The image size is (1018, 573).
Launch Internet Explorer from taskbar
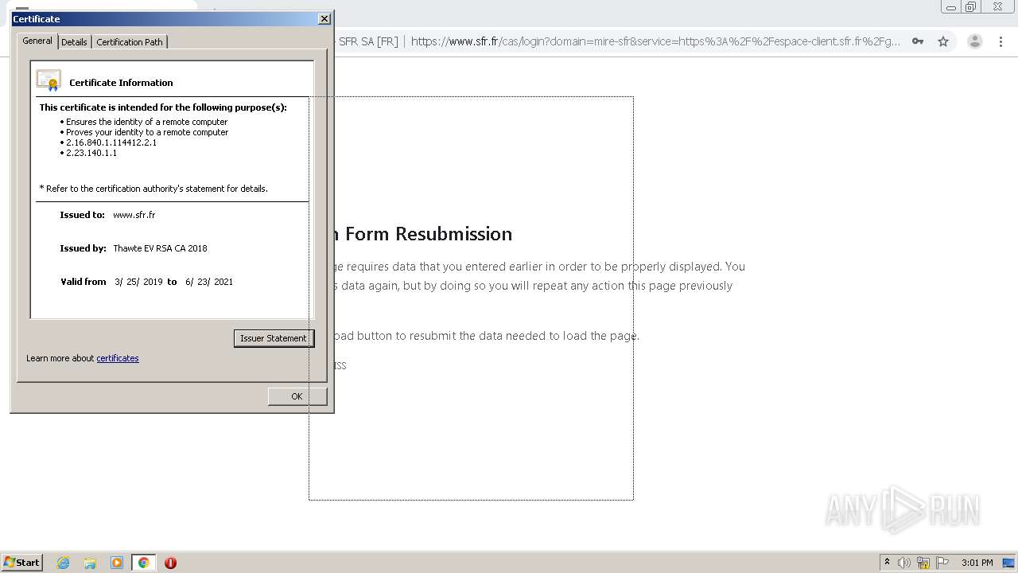64,563
